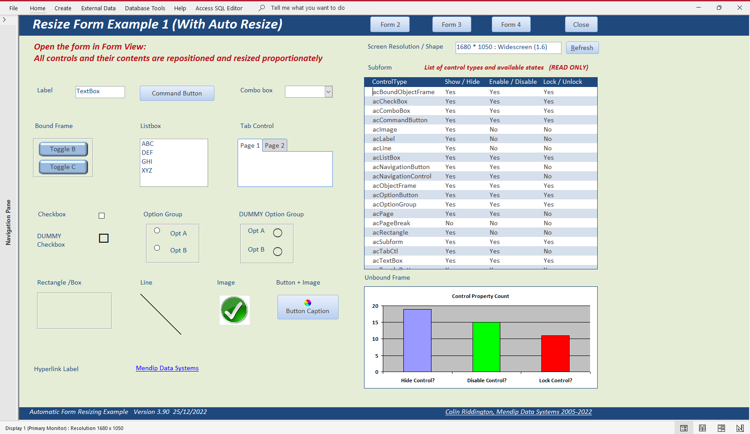Open Form 4
Screen dimensions: 750x434
click(x=511, y=25)
